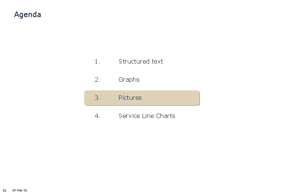The image size is (283, 196).
Task: Click the year 21 in footer date
Action: click(25, 190)
